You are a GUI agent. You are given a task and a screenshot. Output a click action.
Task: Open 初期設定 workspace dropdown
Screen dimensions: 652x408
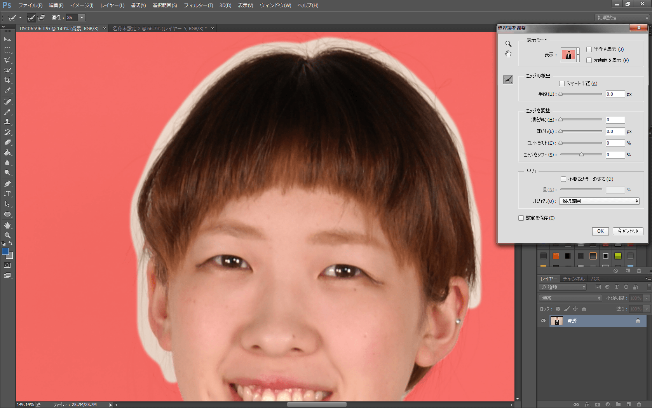pos(622,18)
